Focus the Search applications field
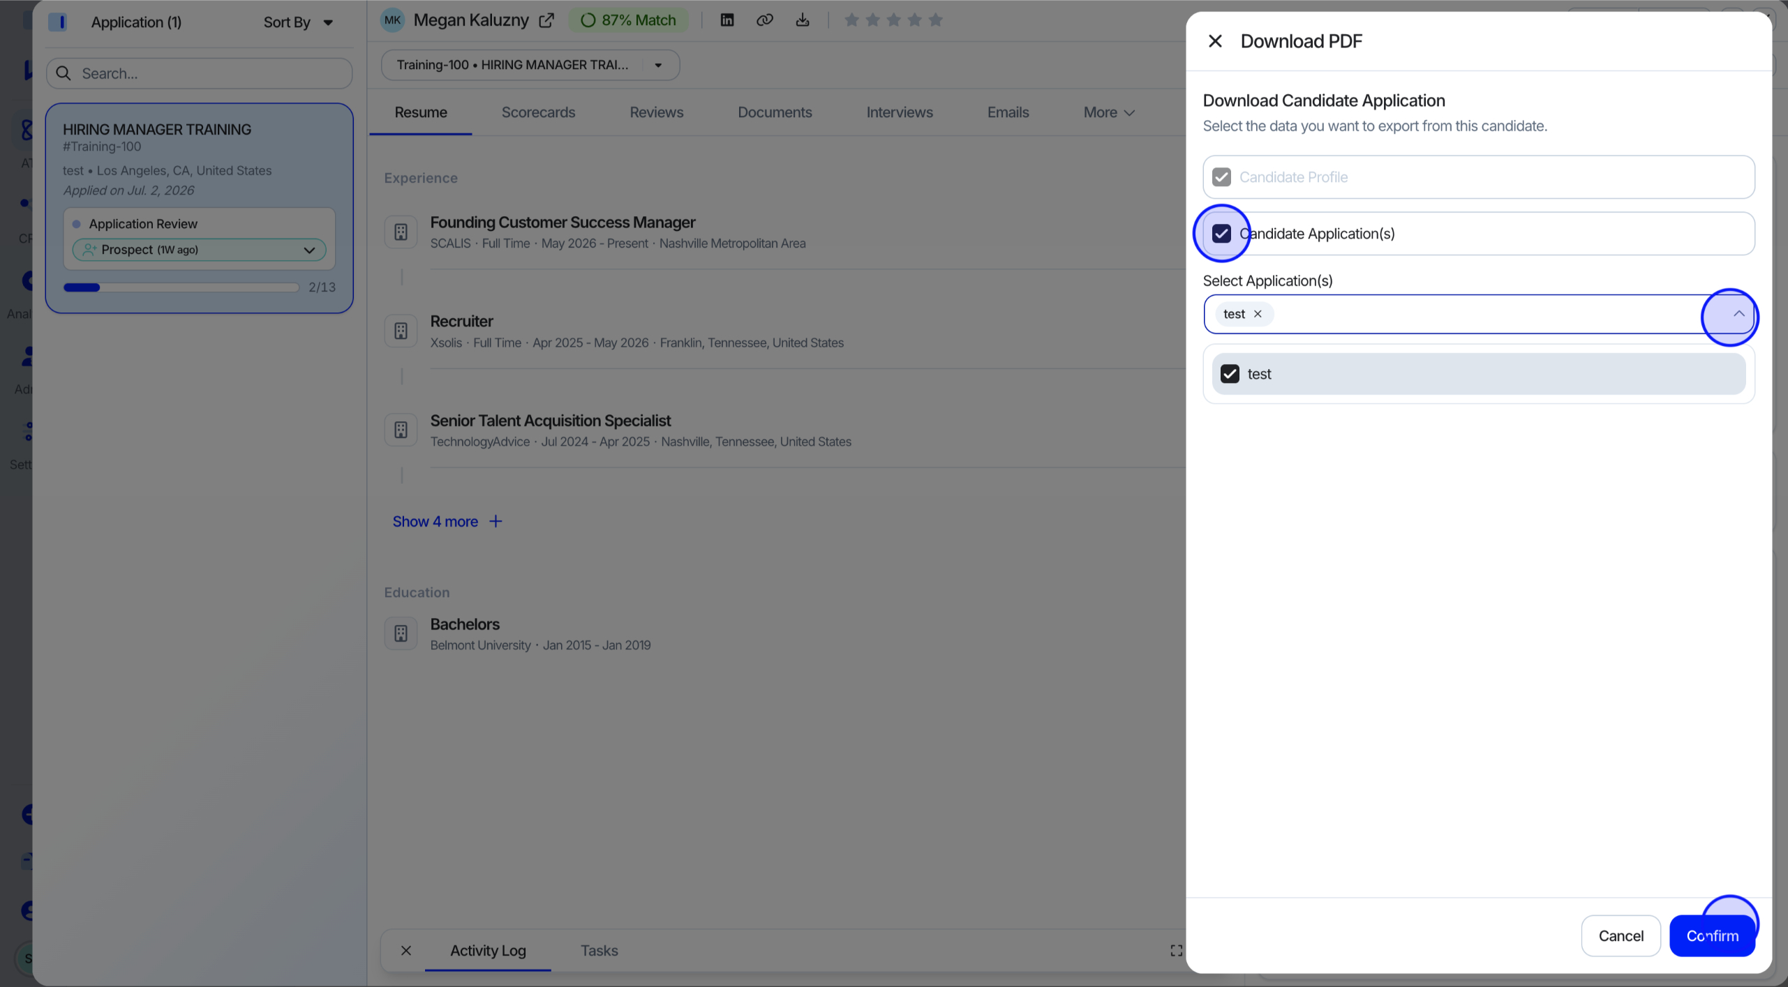1788x987 pixels. pos(200,73)
